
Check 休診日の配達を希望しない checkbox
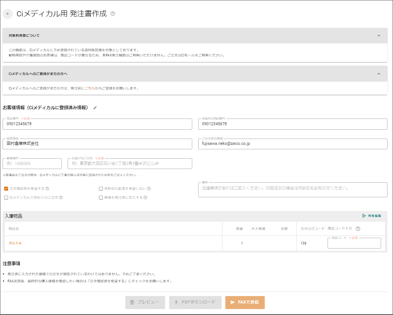coord(101,189)
